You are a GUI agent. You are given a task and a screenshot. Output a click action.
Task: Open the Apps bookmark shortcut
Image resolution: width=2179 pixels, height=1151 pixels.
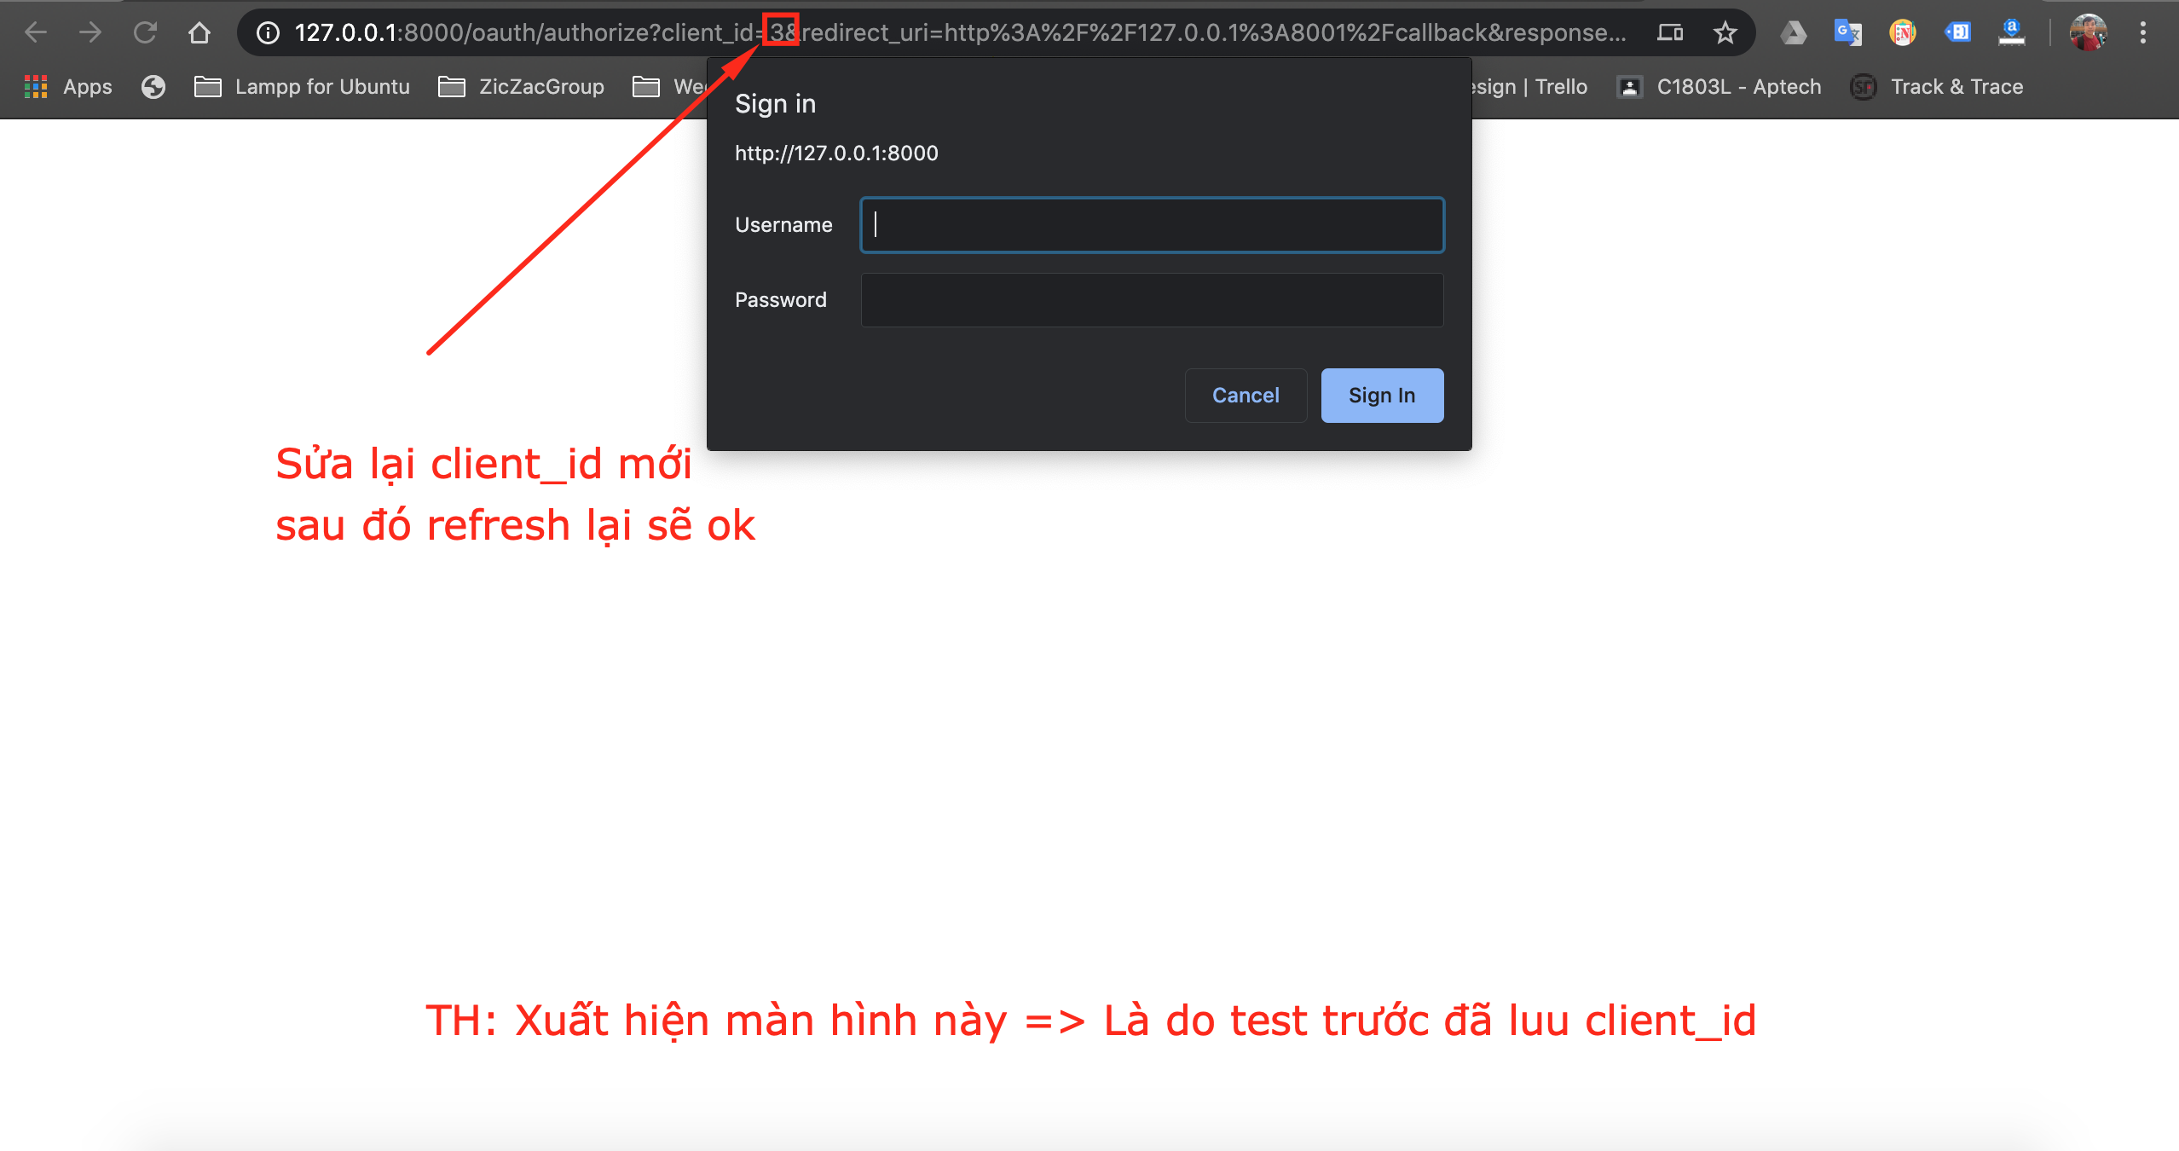(x=68, y=87)
